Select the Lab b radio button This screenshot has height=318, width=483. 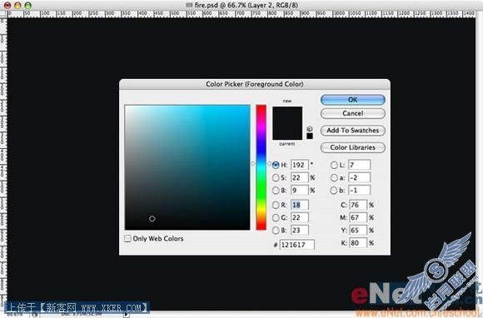pos(334,191)
